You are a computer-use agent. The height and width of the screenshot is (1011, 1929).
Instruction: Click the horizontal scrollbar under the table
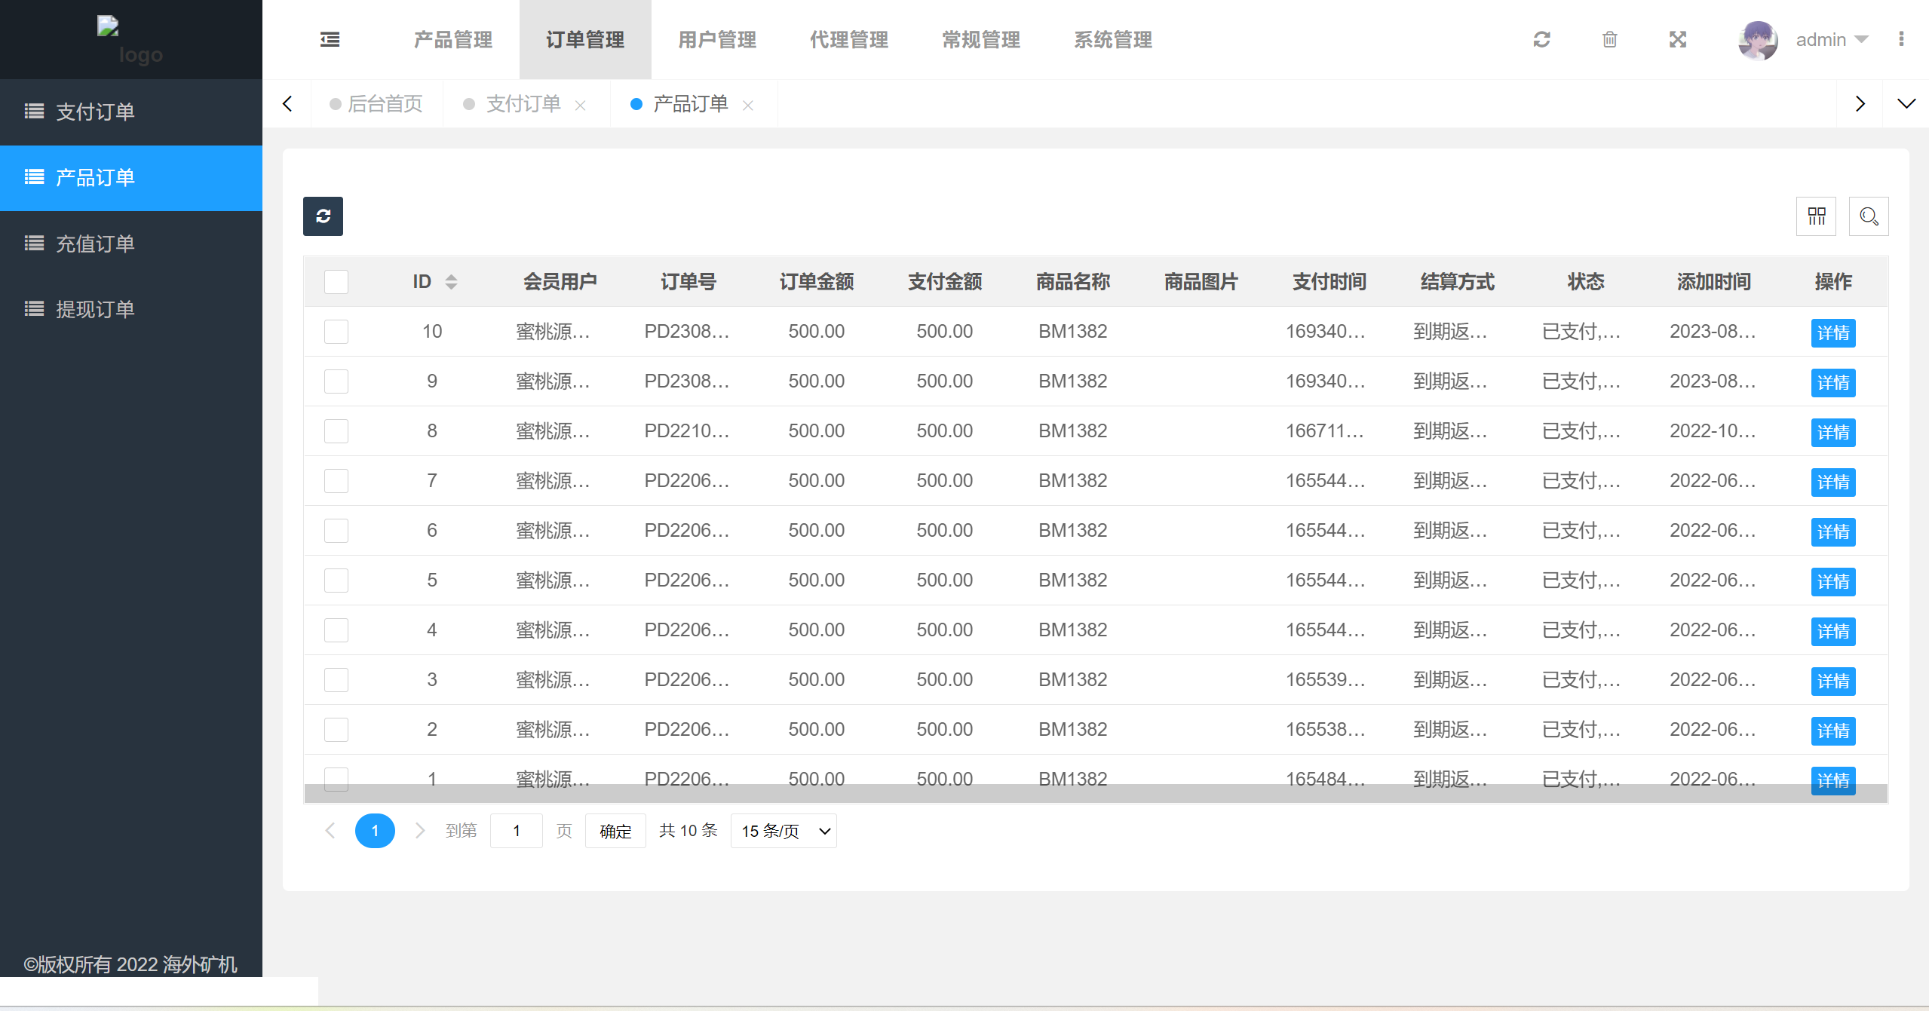[1096, 793]
